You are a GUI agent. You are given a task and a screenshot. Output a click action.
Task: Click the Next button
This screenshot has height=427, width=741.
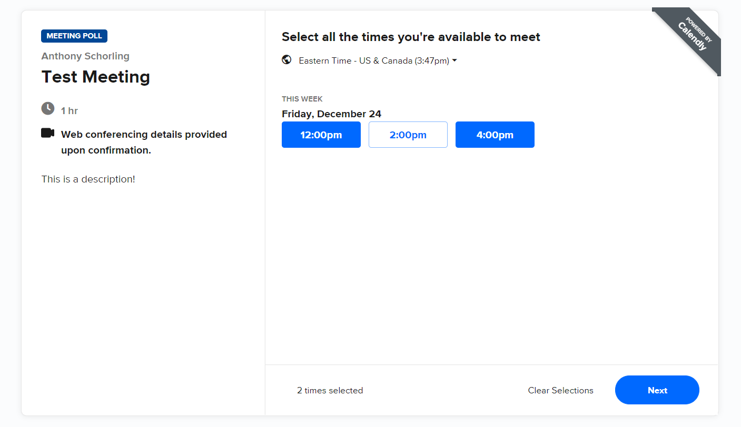(657, 390)
